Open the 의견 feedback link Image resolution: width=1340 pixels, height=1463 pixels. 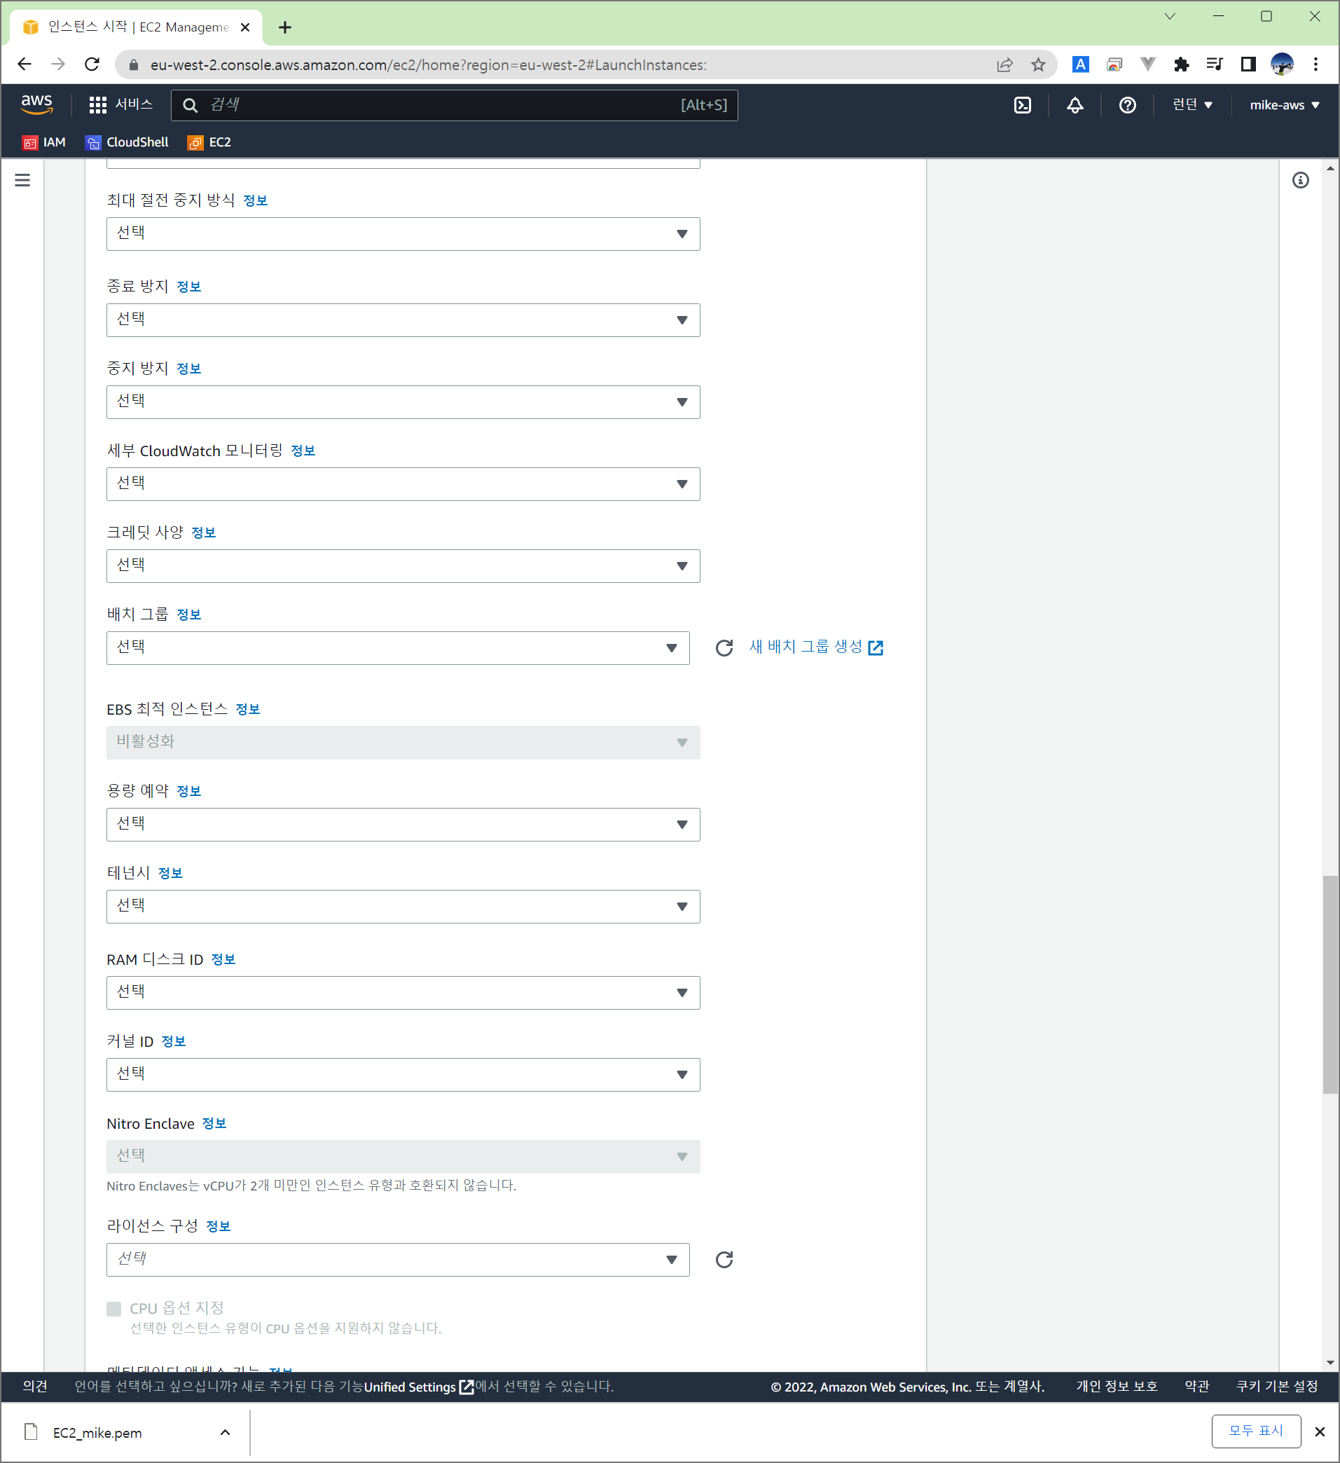coord(36,1386)
